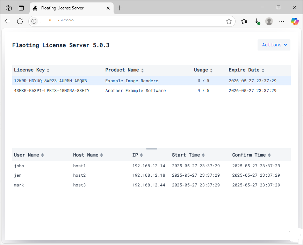Click host2 in Host Name column
The height and width of the screenshot is (245, 303).
point(79,175)
